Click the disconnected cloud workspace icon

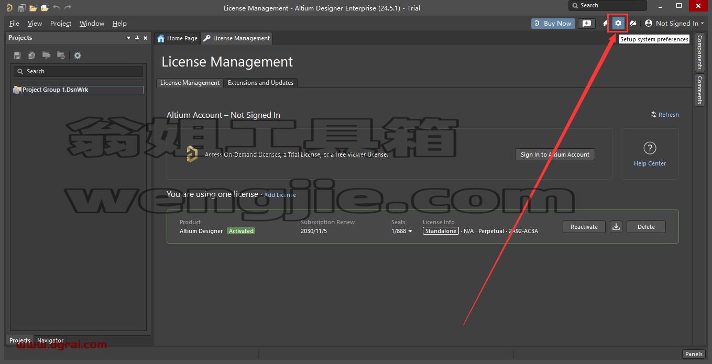633,24
